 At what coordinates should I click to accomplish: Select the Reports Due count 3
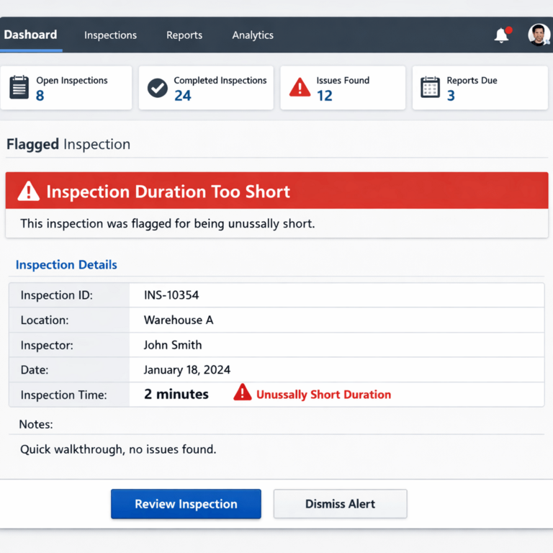(x=451, y=96)
